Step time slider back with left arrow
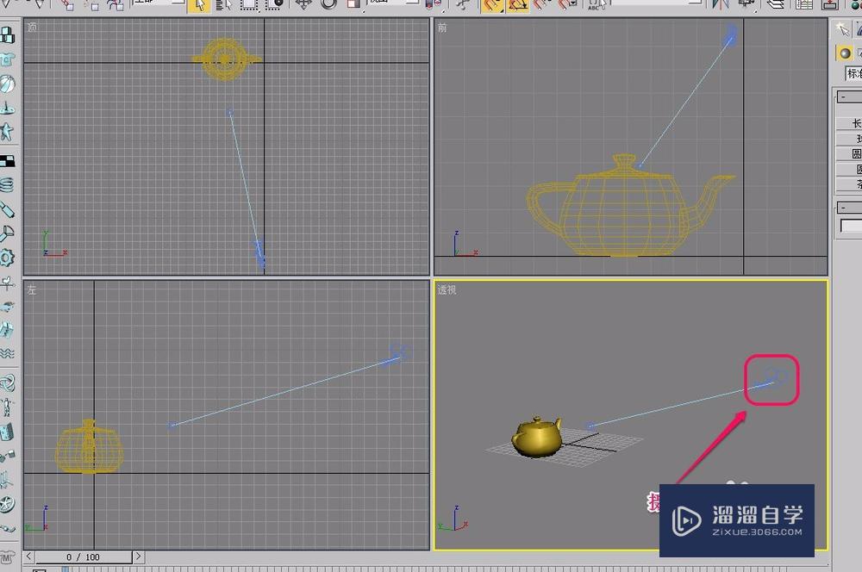The width and height of the screenshot is (862, 572). (x=28, y=556)
